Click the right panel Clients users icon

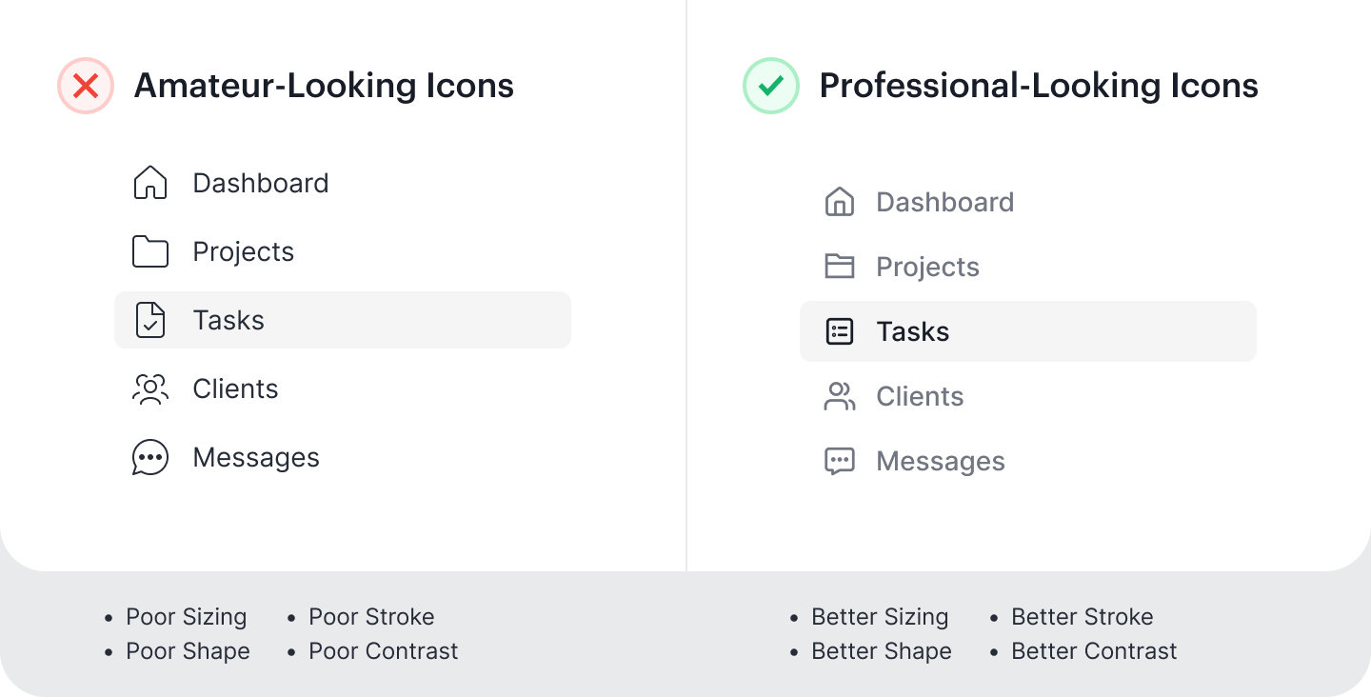pos(839,396)
